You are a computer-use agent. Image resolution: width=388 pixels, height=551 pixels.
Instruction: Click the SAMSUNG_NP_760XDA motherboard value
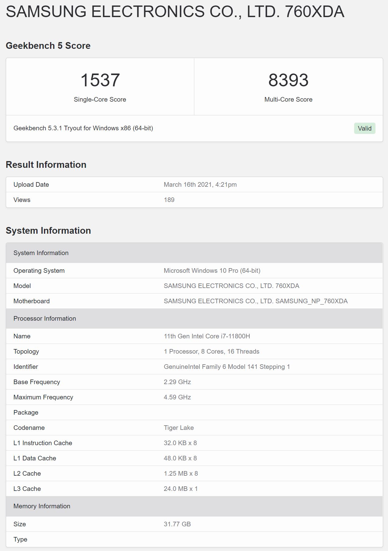pyautogui.click(x=256, y=301)
